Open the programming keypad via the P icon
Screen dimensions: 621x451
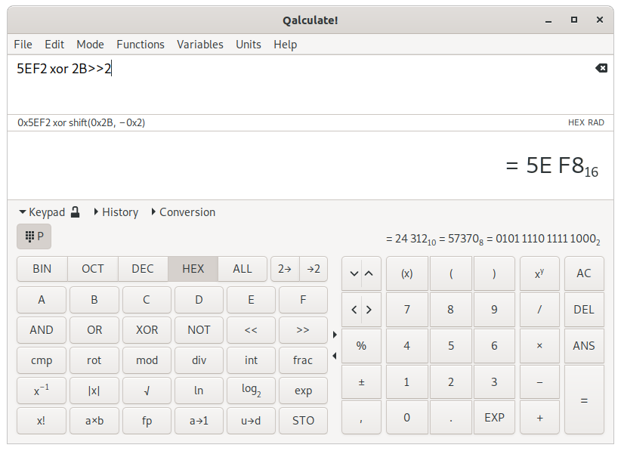click(x=33, y=236)
